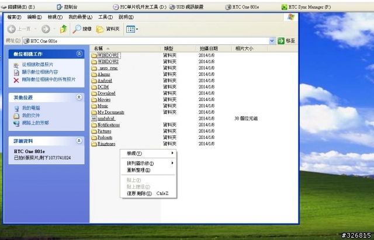Select the file icon dated 38 個位元組
This screenshot has height=240, width=374.
(x=94, y=119)
